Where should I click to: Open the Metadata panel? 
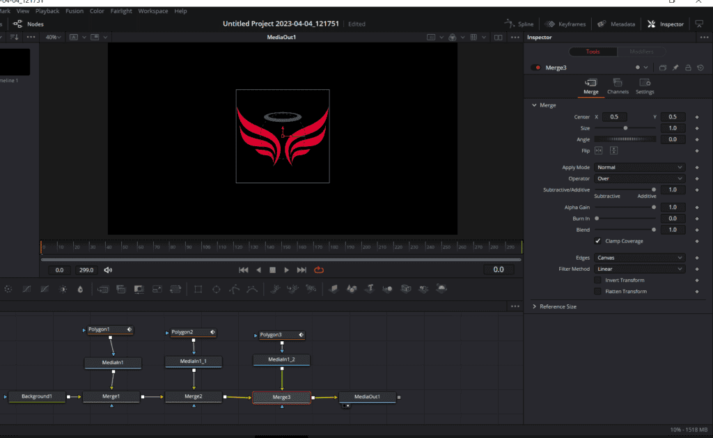tap(616, 24)
